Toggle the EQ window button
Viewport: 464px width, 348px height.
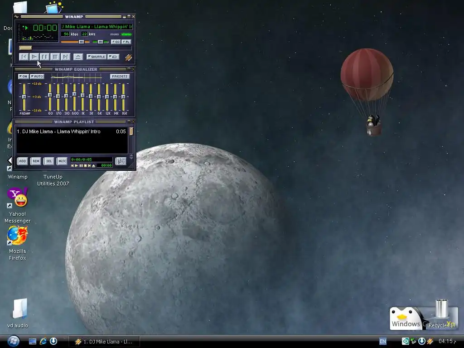click(x=116, y=42)
